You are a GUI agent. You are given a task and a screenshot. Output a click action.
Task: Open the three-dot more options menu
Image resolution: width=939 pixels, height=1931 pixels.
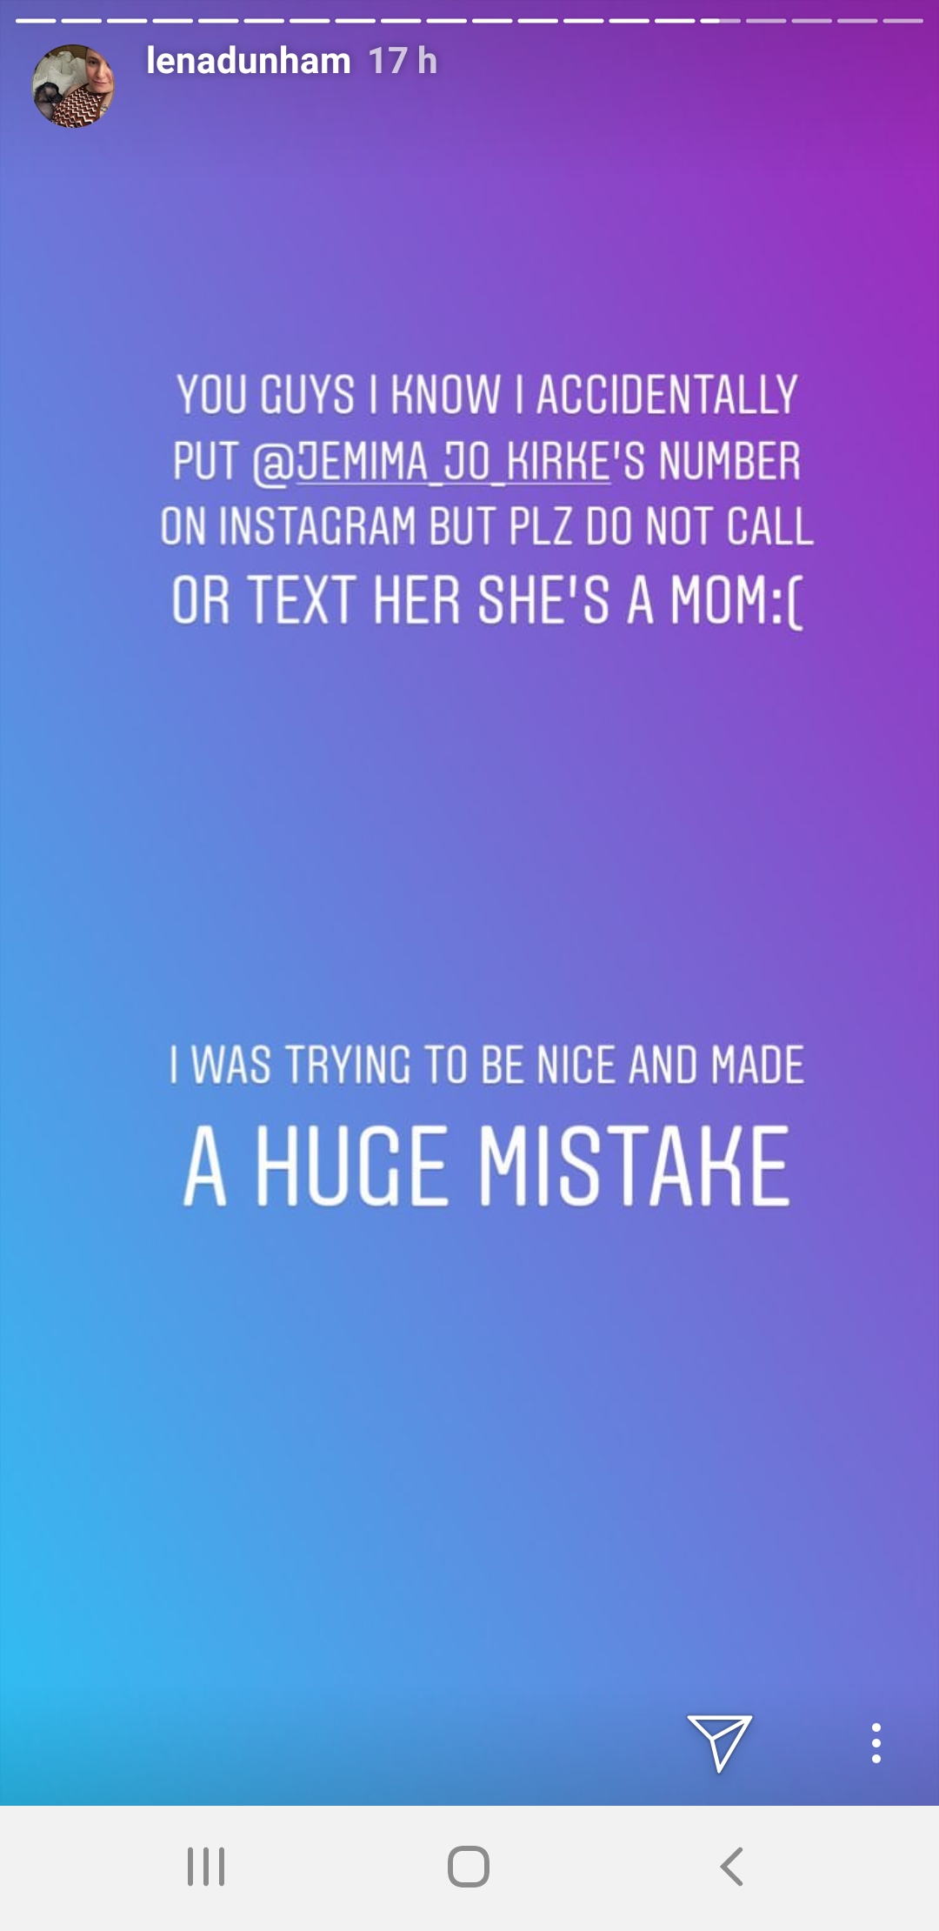click(876, 1743)
